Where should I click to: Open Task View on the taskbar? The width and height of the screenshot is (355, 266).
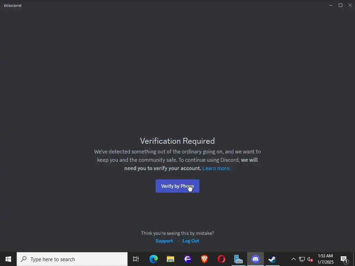point(136,259)
